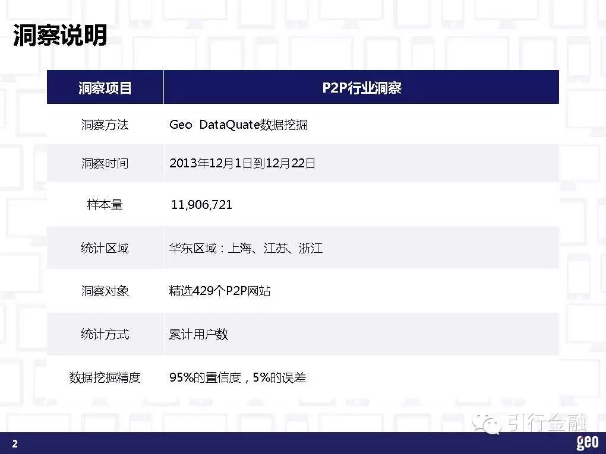Click the date range 2013年12月1日到12月22日
The height and width of the screenshot is (454, 606).
click(242, 163)
